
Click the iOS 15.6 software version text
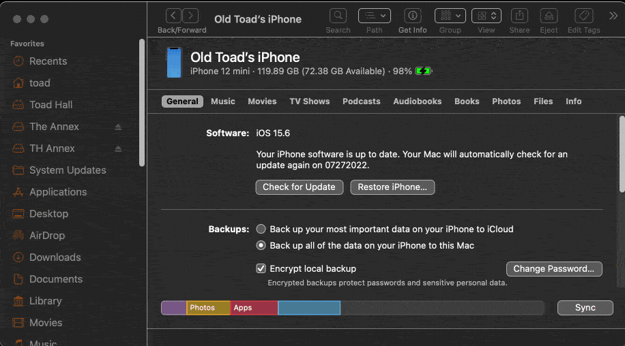[273, 133]
